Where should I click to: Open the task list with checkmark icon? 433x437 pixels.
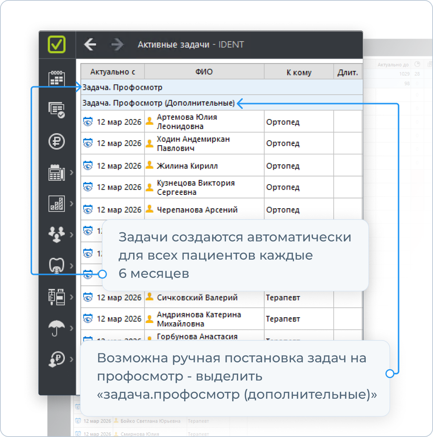tap(56, 109)
